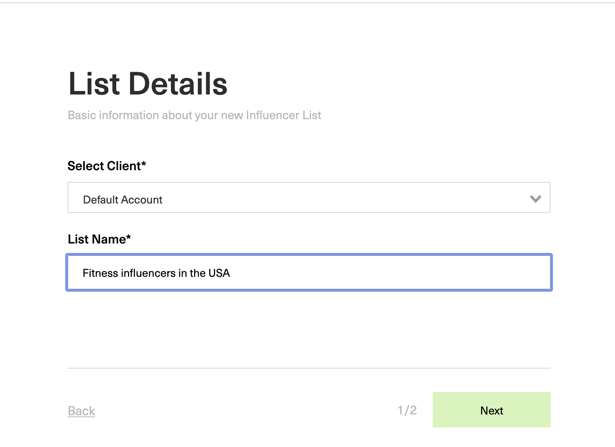Click 'Influencer List' in the subtitle text
615x447 pixels.
pos(284,115)
